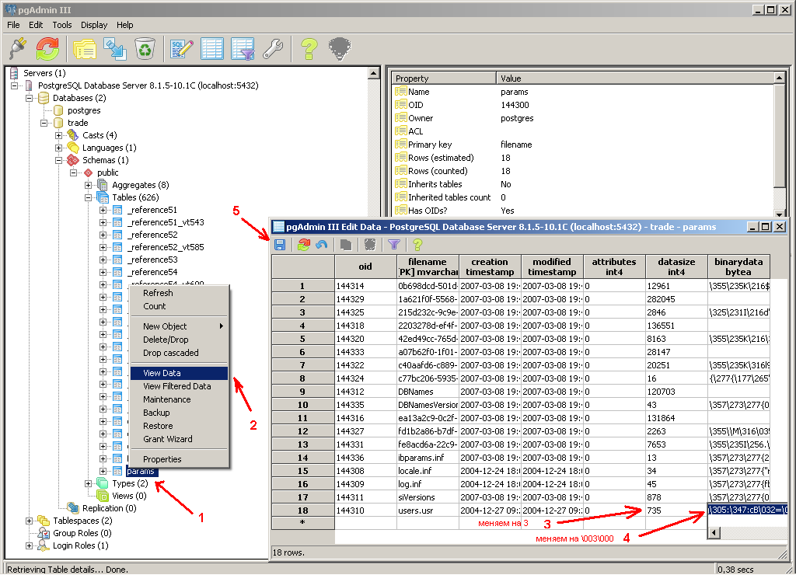Choose View Filtered Data in context menu
Image resolution: width=796 pixels, height=575 pixels.
tap(179, 386)
